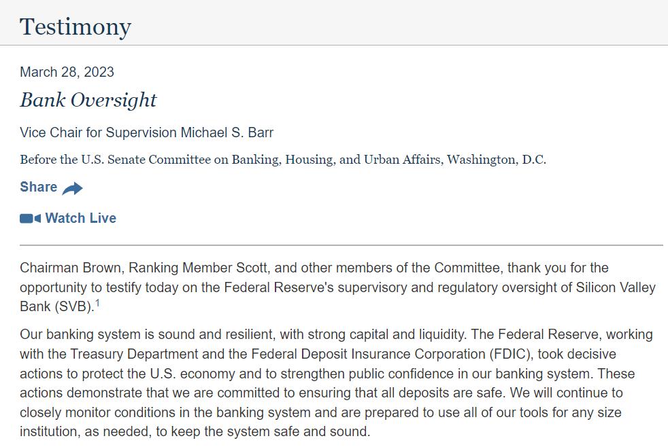The height and width of the screenshot is (447, 668).
Task: Click the words Ranking Member Scott
Action: [x=199, y=268]
